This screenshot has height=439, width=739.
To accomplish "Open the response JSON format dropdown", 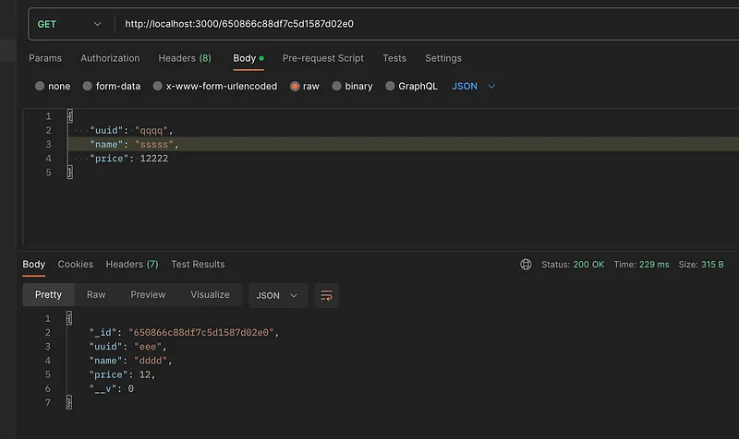I will 278,295.
